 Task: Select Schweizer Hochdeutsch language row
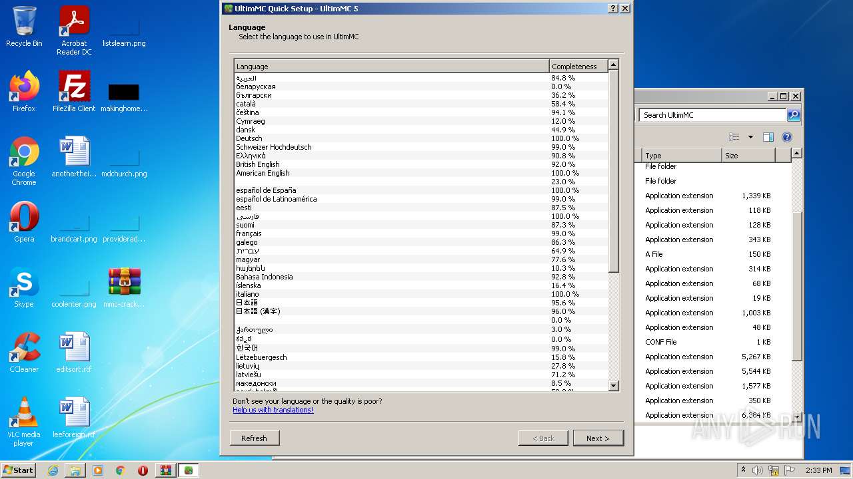(x=421, y=147)
